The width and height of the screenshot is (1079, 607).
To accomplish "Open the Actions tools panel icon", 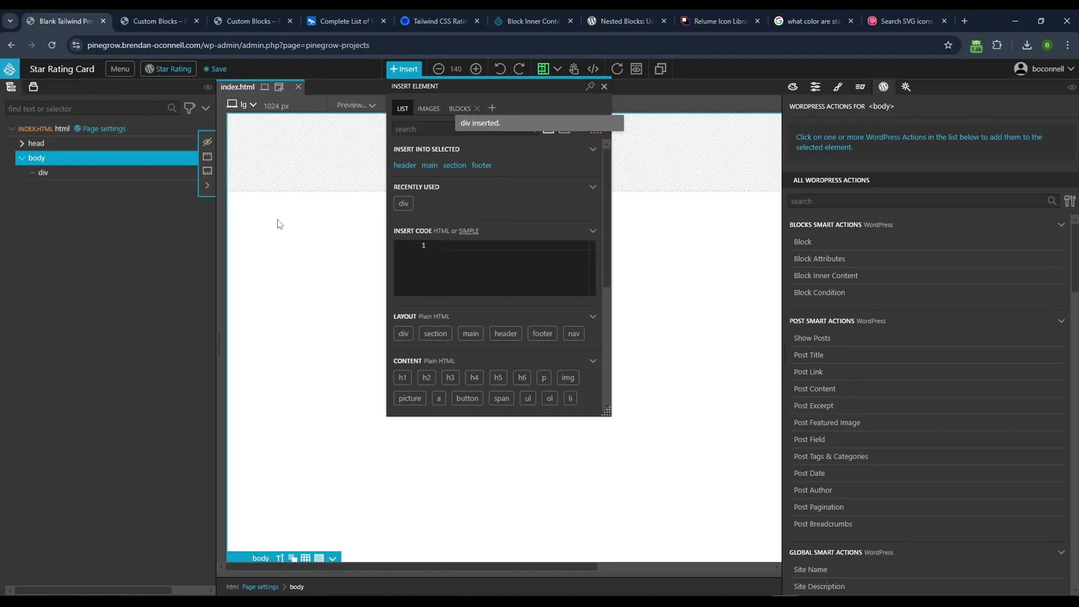I will click(906, 87).
